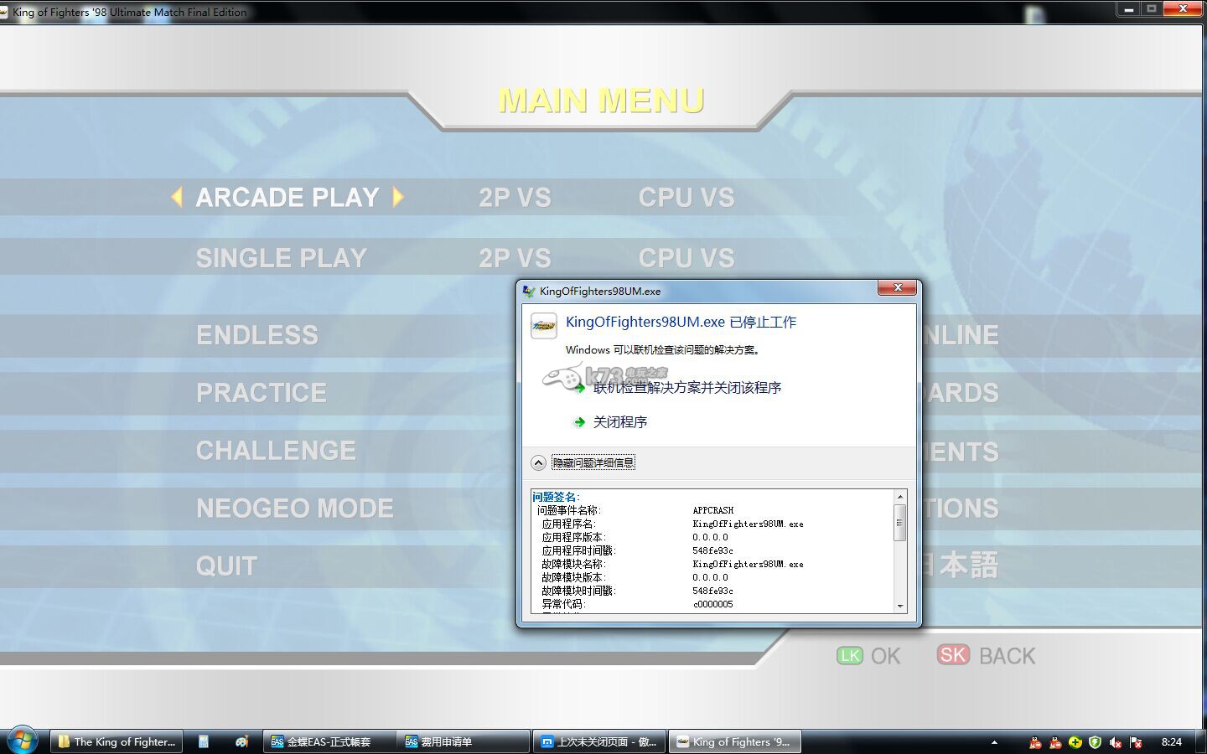Switch to 上次未关闭页面 browser taskbar item

point(599,741)
